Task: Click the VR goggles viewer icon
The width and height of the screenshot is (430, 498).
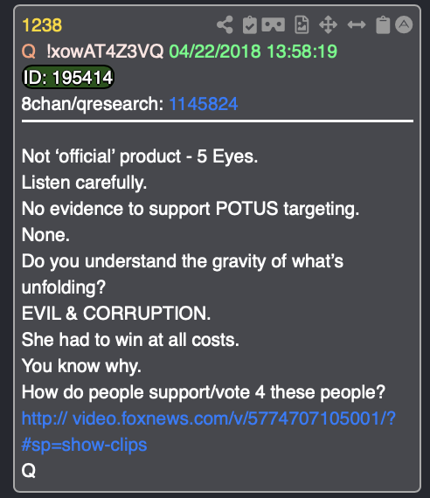Action: click(x=273, y=24)
